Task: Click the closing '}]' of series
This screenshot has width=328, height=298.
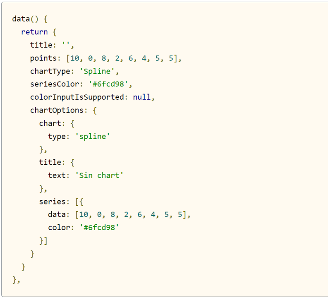Action: tap(43, 241)
